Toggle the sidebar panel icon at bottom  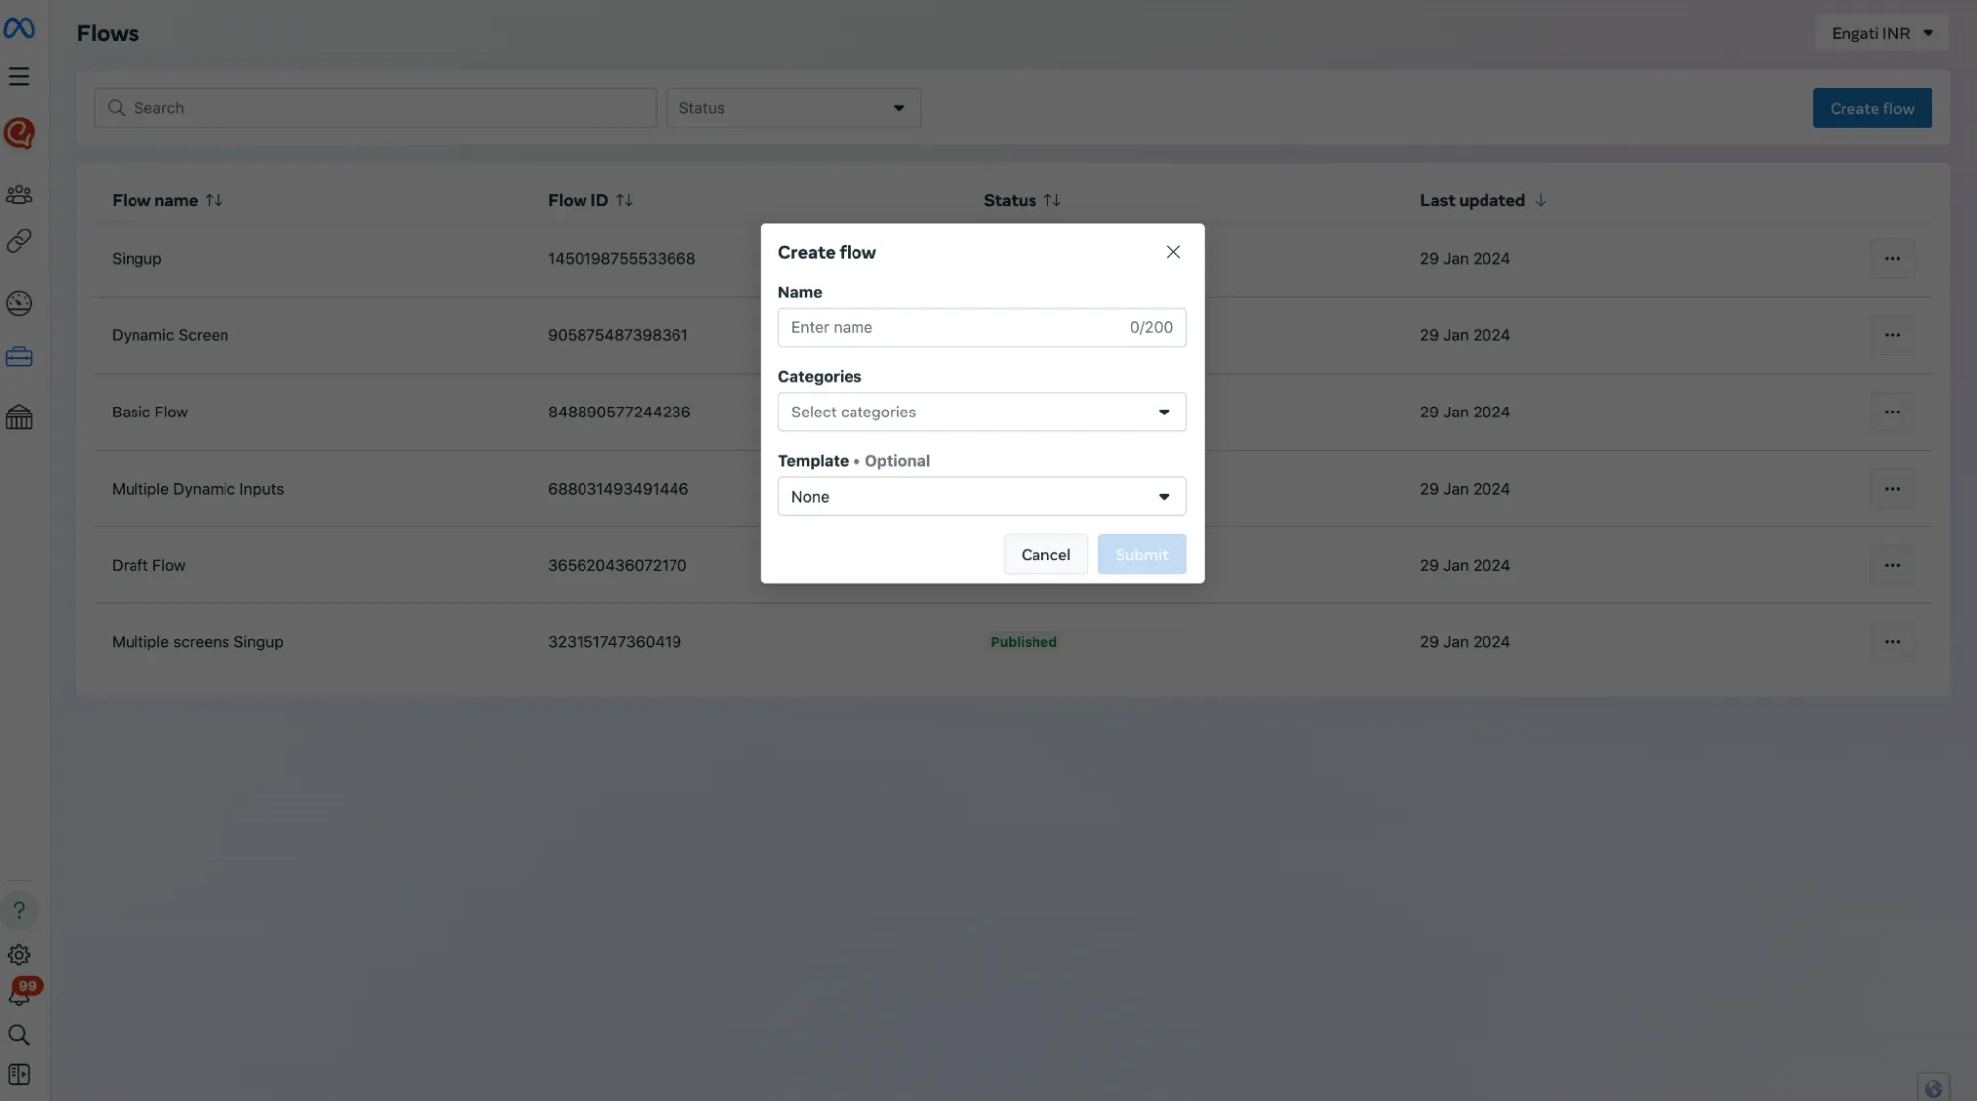19,1074
